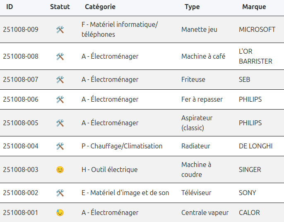
Task: Click the Statut column header
Action: pyautogui.click(x=60, y=7)
